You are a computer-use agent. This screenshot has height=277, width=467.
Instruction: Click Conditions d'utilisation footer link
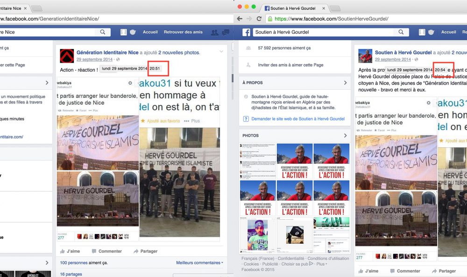click(328, 258)
